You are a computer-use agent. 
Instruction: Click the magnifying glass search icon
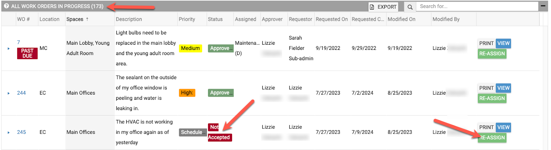point(410,7)
